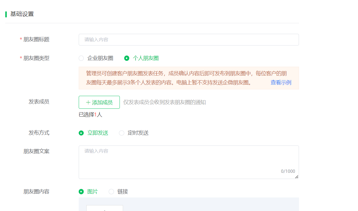
Task: Click the 朋友圈类型 label
Action: coord(36,58)
